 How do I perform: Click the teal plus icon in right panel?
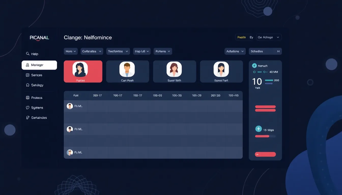click(258, 129)
